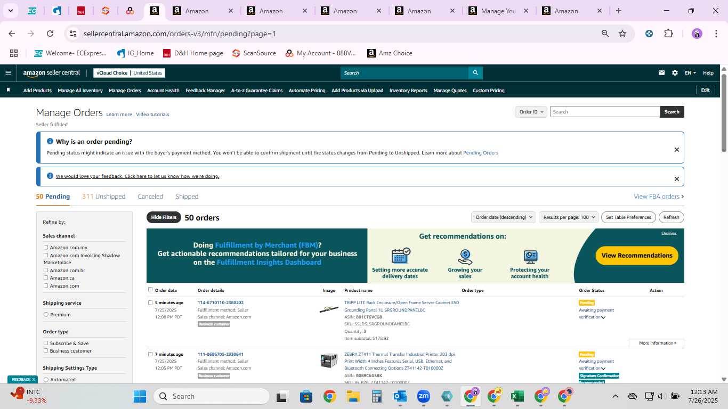Open the Order ID search type dropdown
This screenshot has height=409, width=728.
531,112
